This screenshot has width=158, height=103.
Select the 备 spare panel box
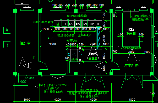[x=58, y=24]
